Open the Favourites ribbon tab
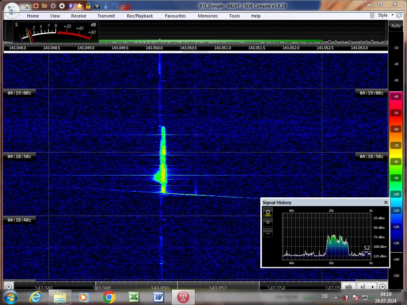The image size is (407, 305). (x=175, y=16)
